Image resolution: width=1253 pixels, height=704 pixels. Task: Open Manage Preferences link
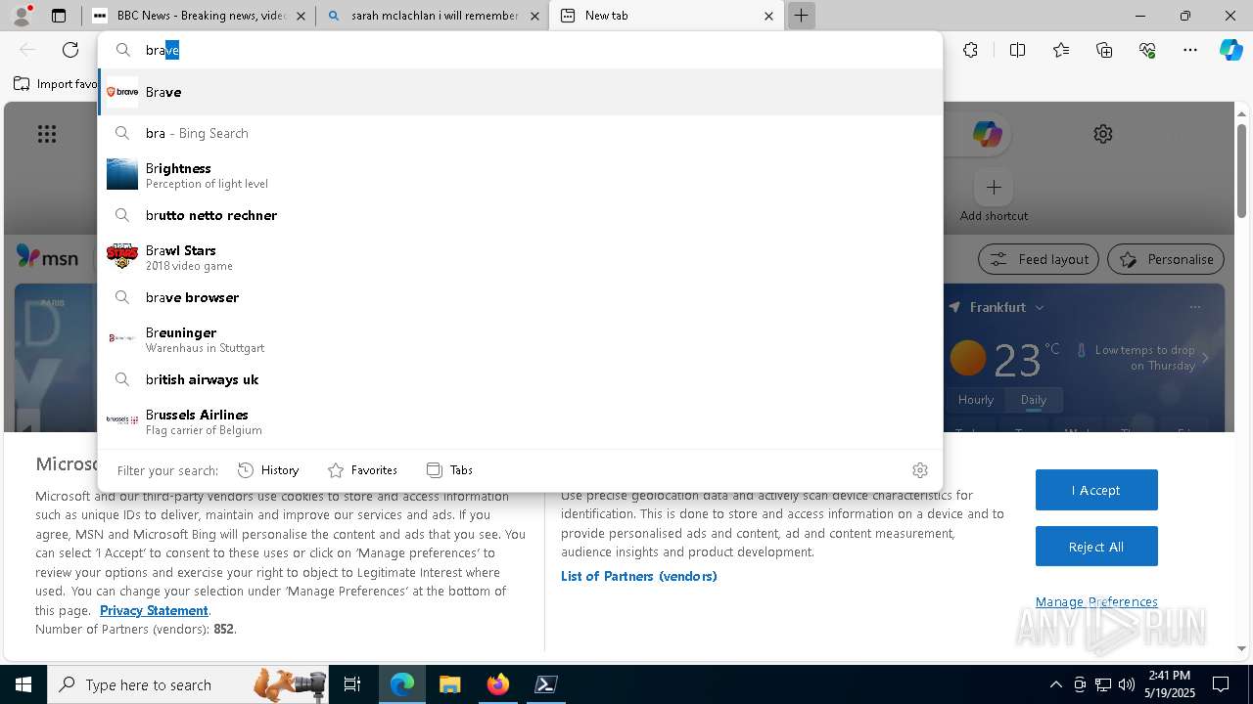tap(1096, 601)
